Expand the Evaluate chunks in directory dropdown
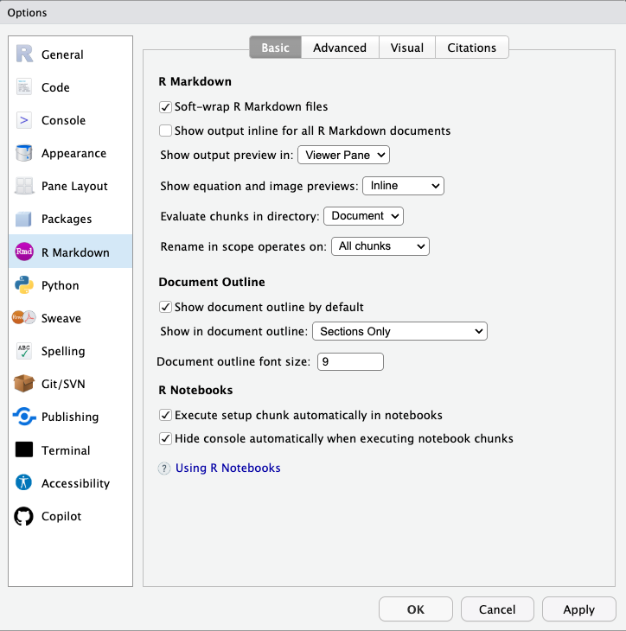 click(363, 216)
